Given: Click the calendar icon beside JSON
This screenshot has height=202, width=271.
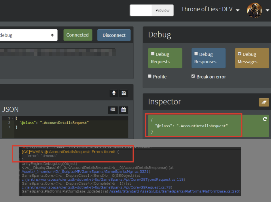Looking at the screenshot, I should point(123,110).
